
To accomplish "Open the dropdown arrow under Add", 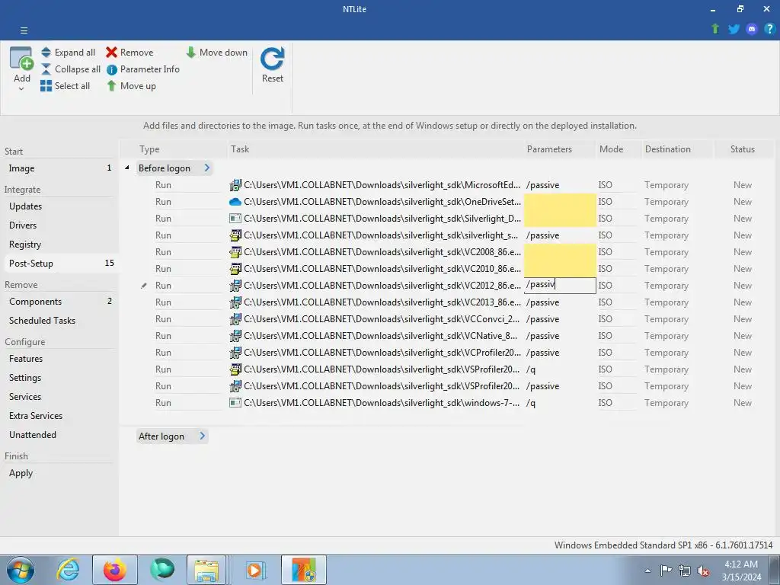I will click(x=21, y=89).
